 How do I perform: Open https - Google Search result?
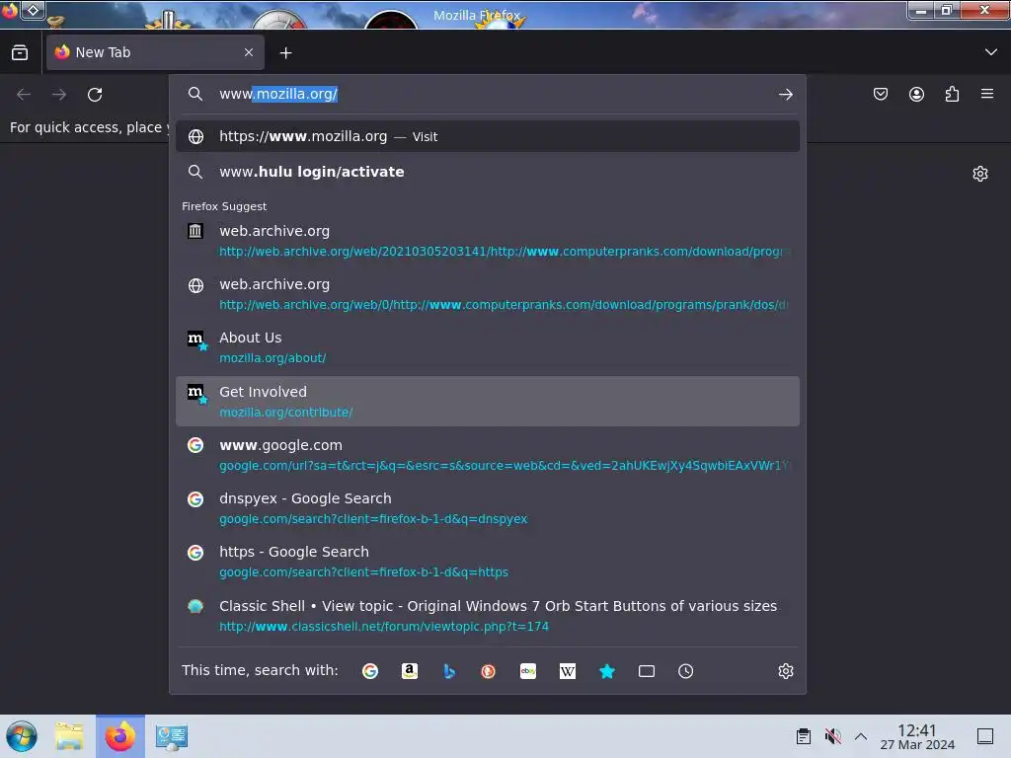coord(488,562)
